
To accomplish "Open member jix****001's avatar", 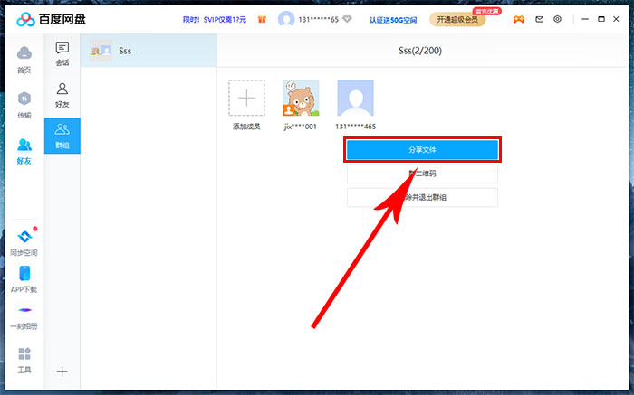I will click(x=301, y=98).
